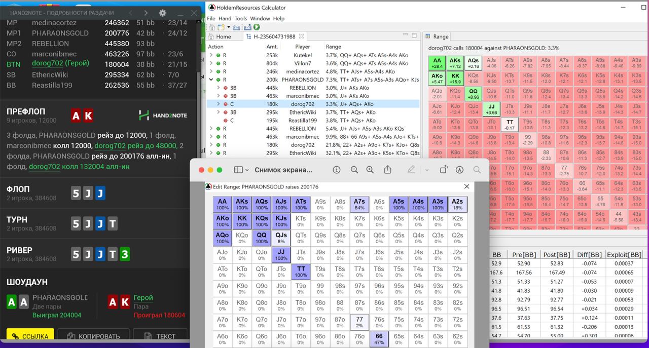The image size is (649, 348).
Task: Click the search icon in Preview toolbar
Action: tap(477, 170)
